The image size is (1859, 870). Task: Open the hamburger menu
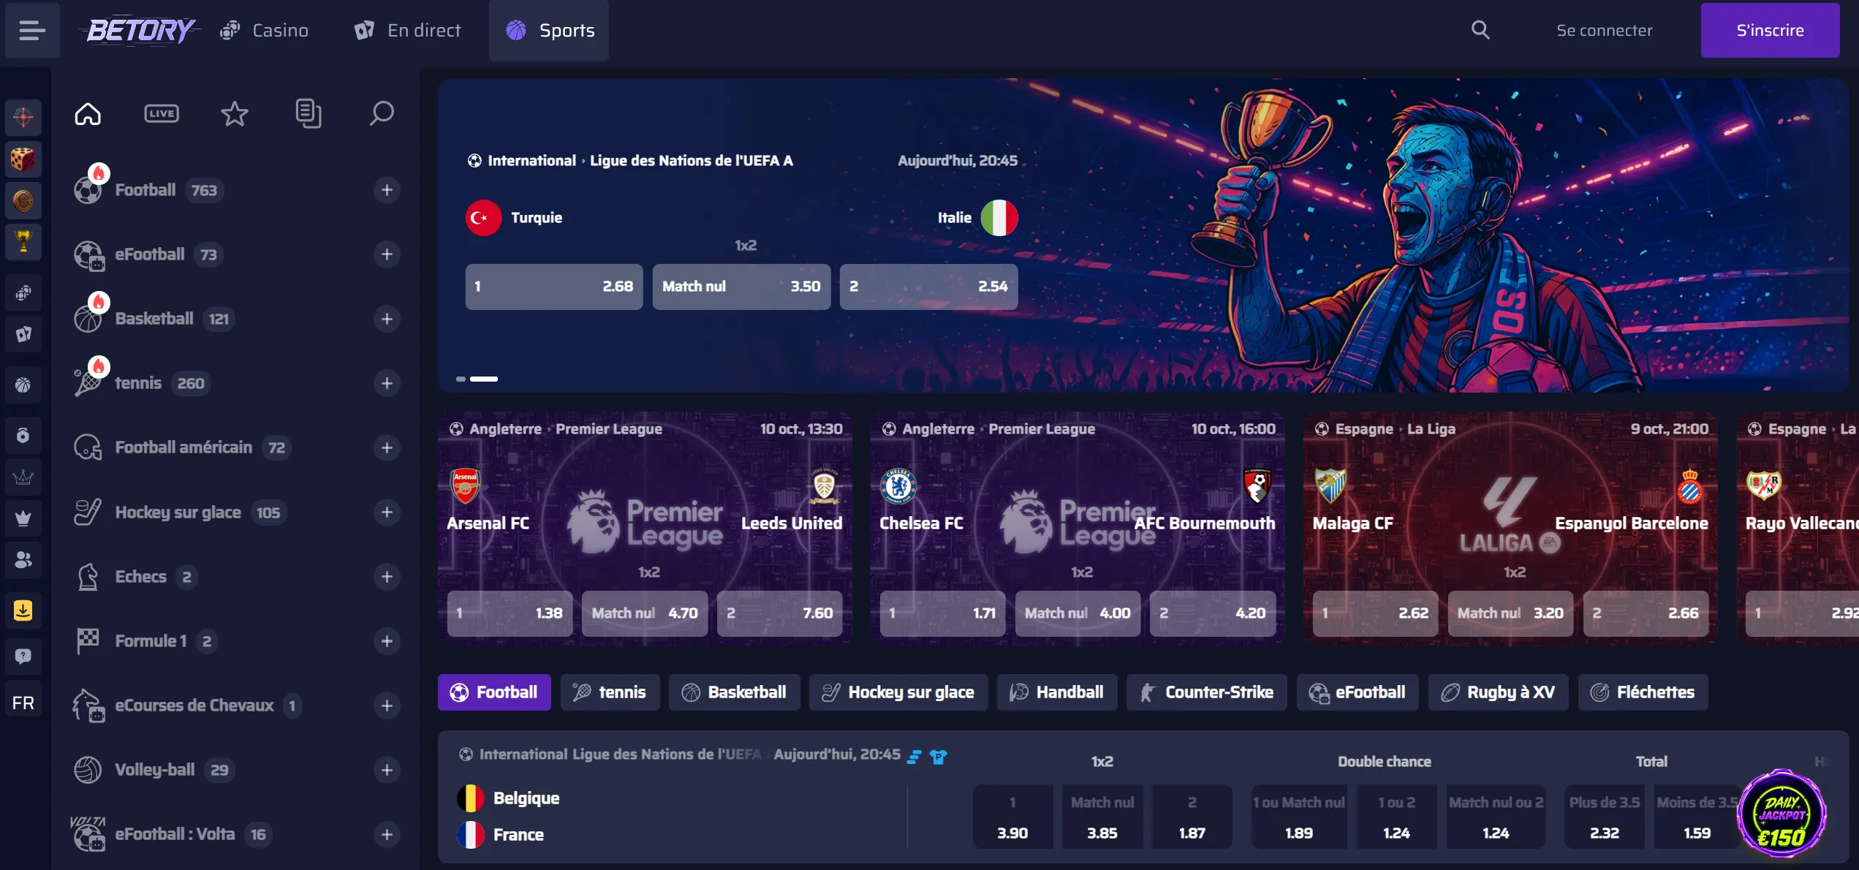coord(32,30)
